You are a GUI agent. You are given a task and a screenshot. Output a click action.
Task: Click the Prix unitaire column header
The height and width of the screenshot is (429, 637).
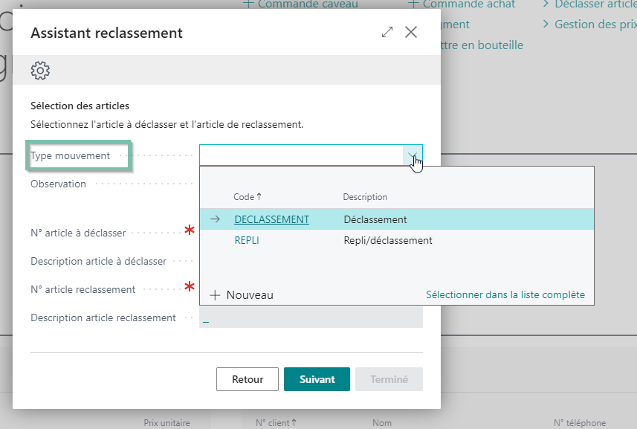[166, 423]
